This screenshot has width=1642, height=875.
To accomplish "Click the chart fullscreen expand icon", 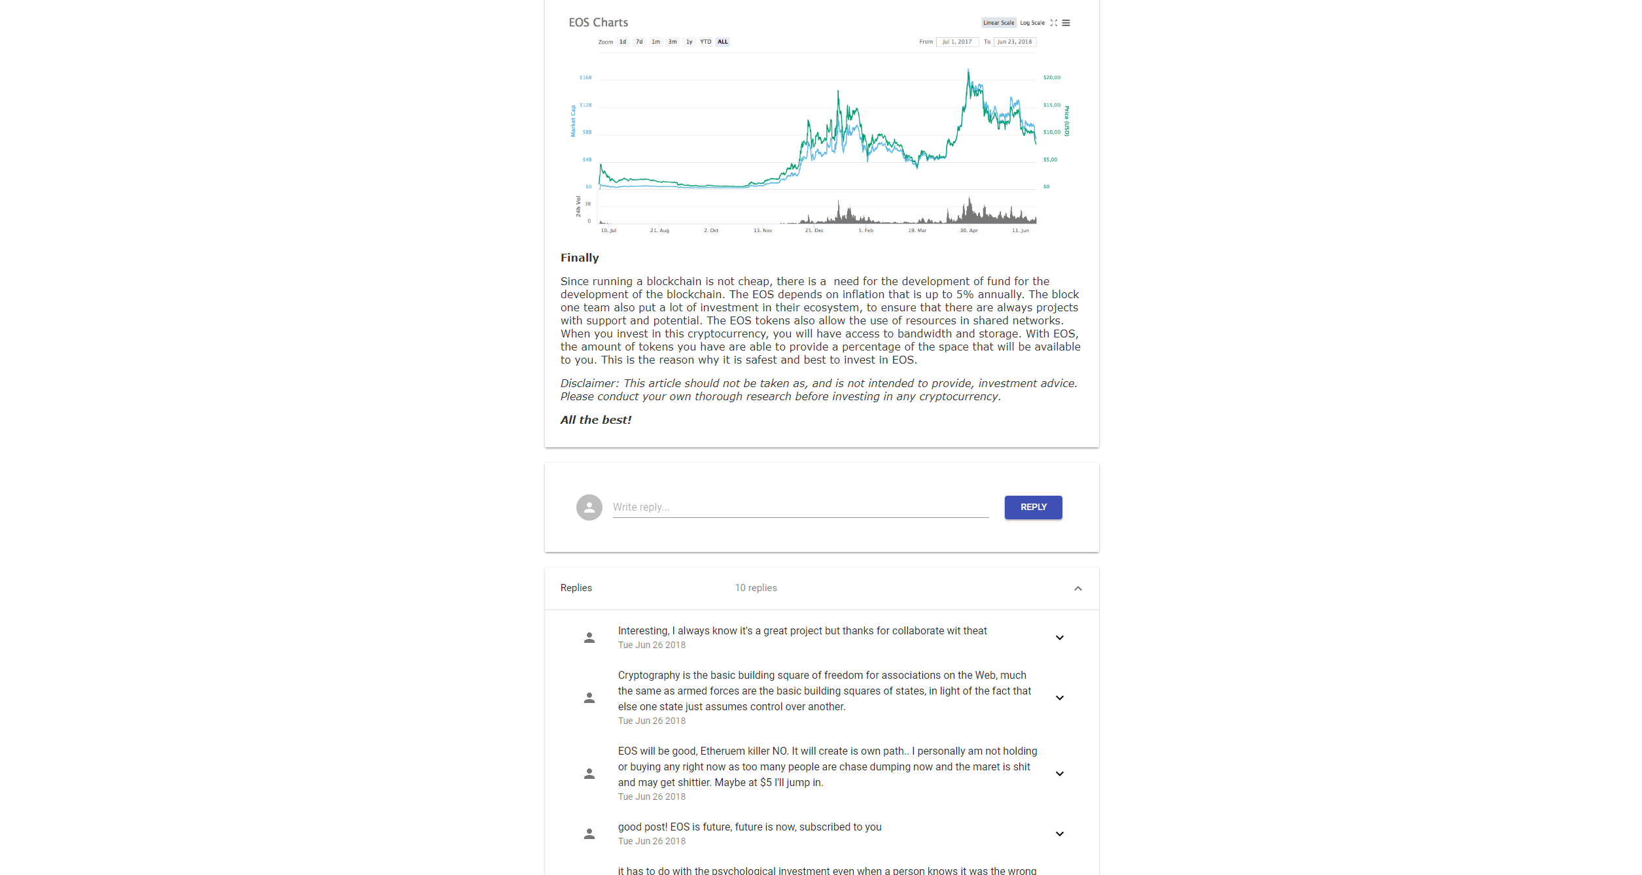I will click(1053, 23).
